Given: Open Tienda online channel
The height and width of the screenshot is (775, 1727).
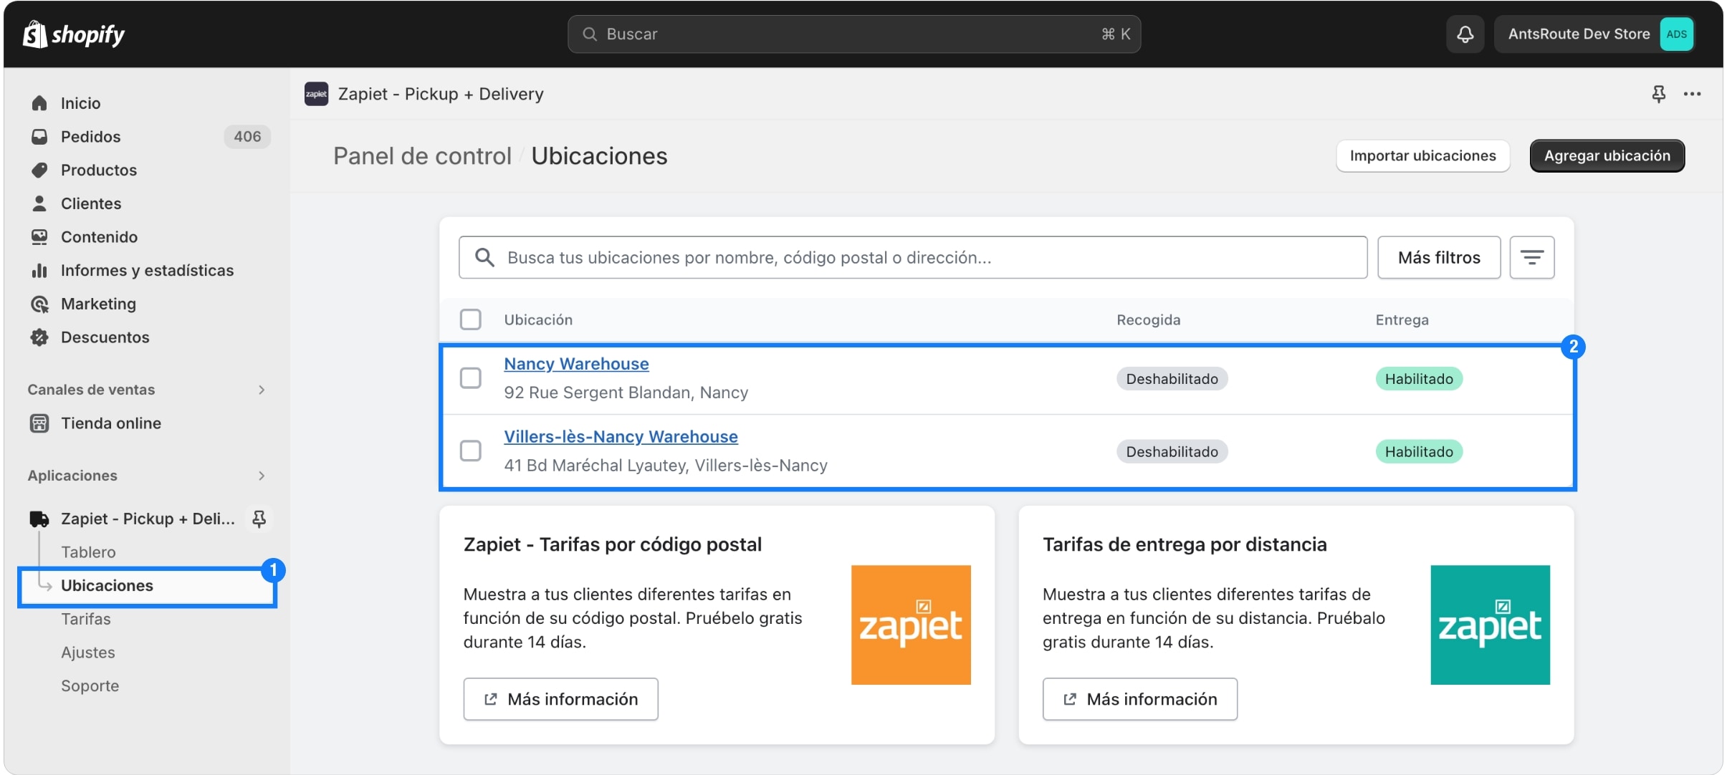Looking at the screenshot, I should [x=111, y=423].
